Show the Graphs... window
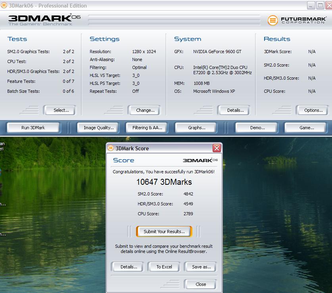 click(197, 128)
